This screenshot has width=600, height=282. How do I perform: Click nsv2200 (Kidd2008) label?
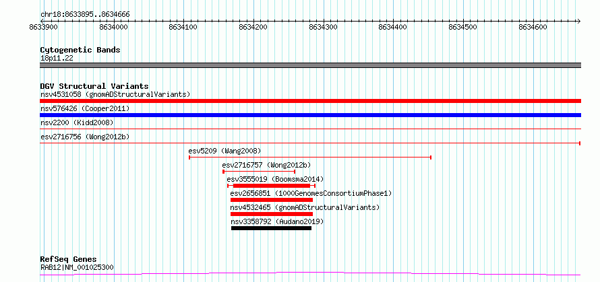point(77,122)
